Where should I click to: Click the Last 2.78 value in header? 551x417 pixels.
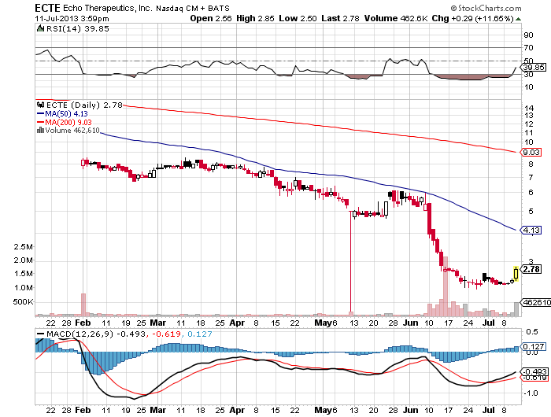click(x=340, y=18)
